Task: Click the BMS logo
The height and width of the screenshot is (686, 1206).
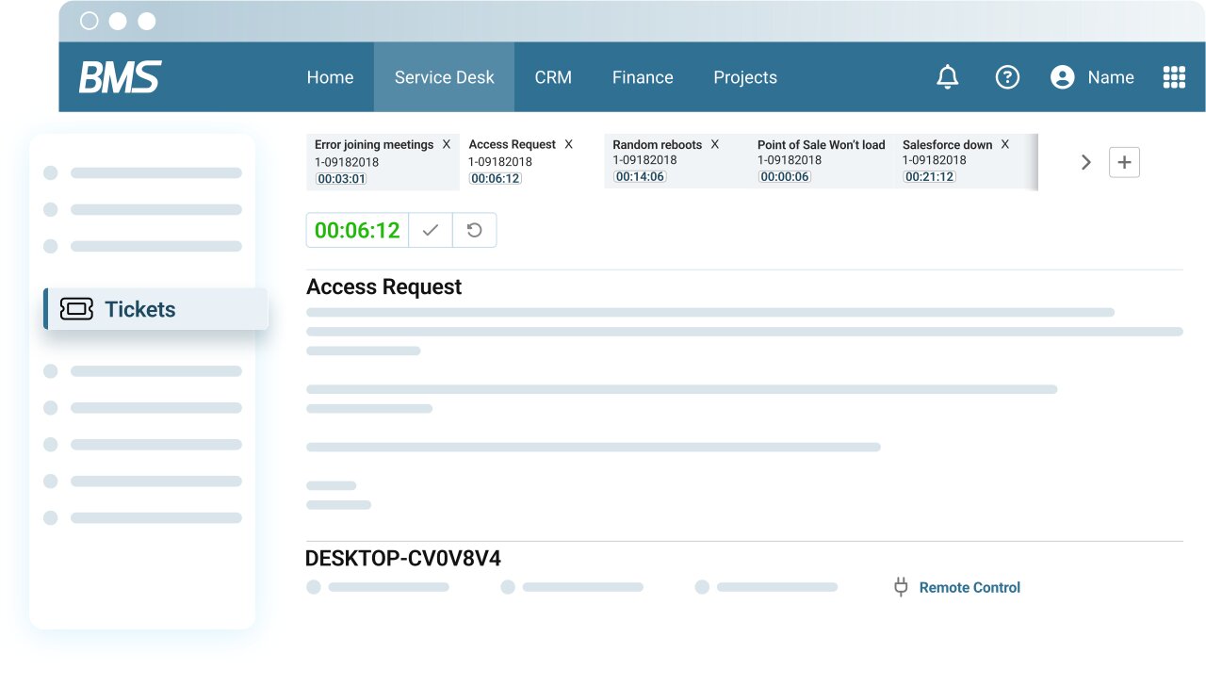Action: 120,77
